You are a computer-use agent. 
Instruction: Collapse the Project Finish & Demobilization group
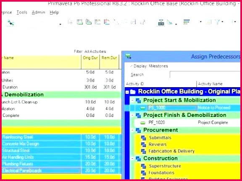pos(132,115)
